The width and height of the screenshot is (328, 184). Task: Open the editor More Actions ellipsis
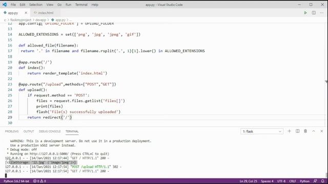(322, 13)
